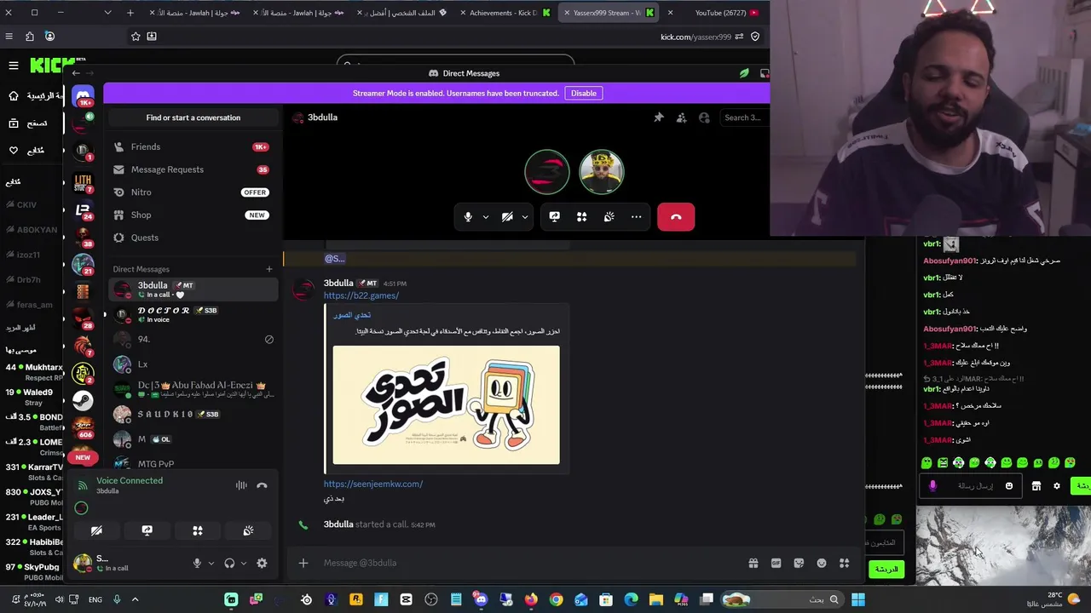Start an activity from voice panel
The height and width of the screenshot is (613, 1091).
coord(197,530)
